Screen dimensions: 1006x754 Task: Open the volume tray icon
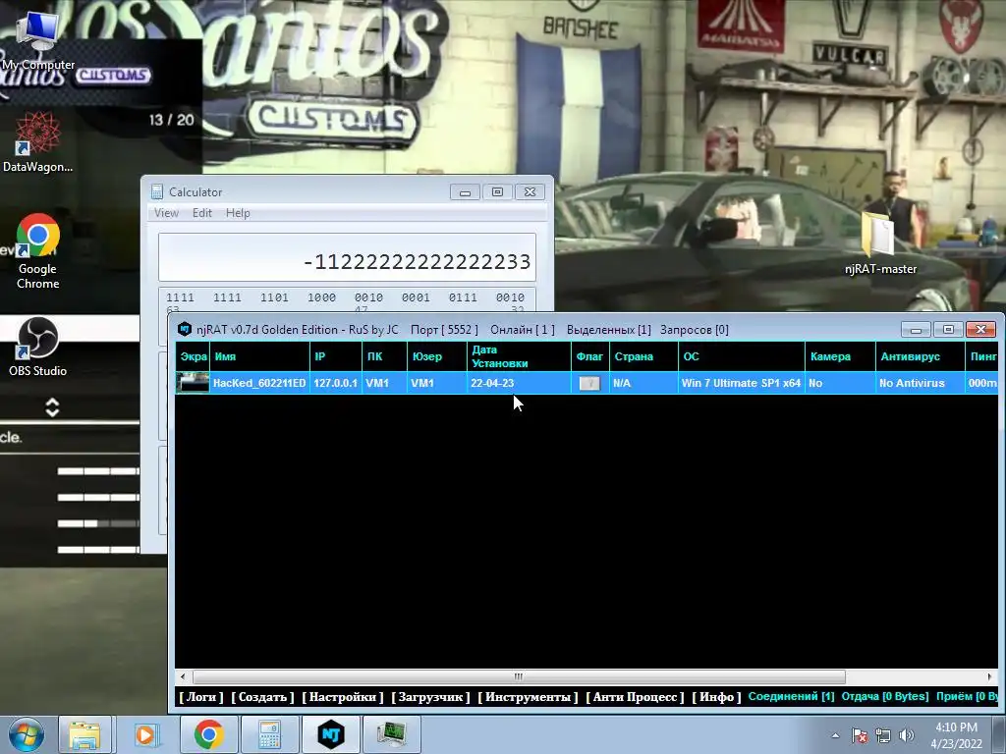907,735
